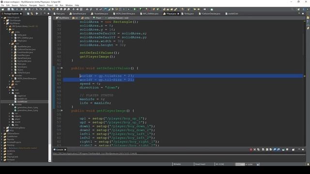Expand the PathFindingDemo project node
The width and height of the screenshot is (310, 174).
point(4,128)
